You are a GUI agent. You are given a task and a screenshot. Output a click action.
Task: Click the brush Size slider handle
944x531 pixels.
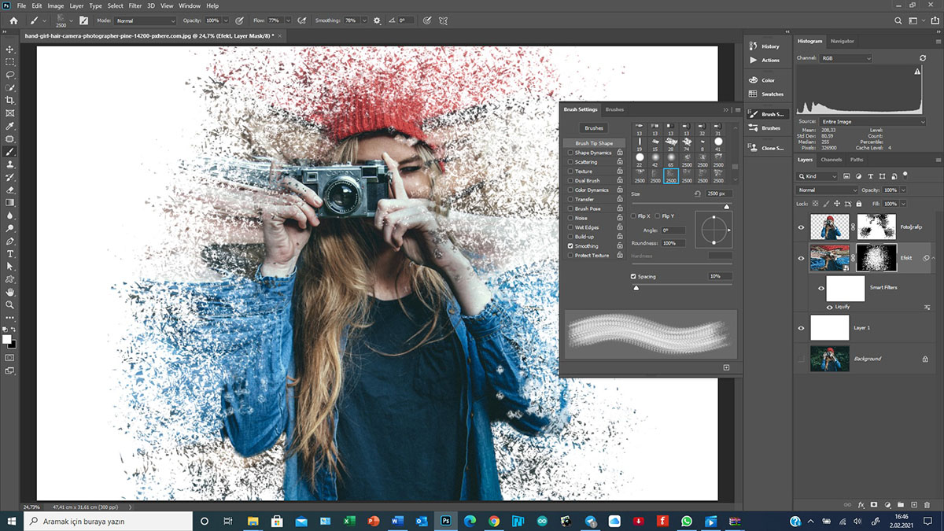click(726, 206)
